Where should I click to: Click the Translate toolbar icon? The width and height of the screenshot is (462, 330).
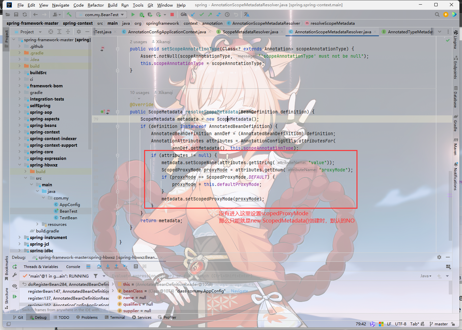coord(247,15)
